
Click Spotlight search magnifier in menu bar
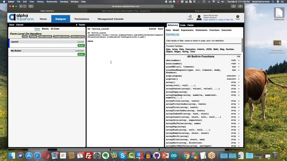[x=273, y=2]
